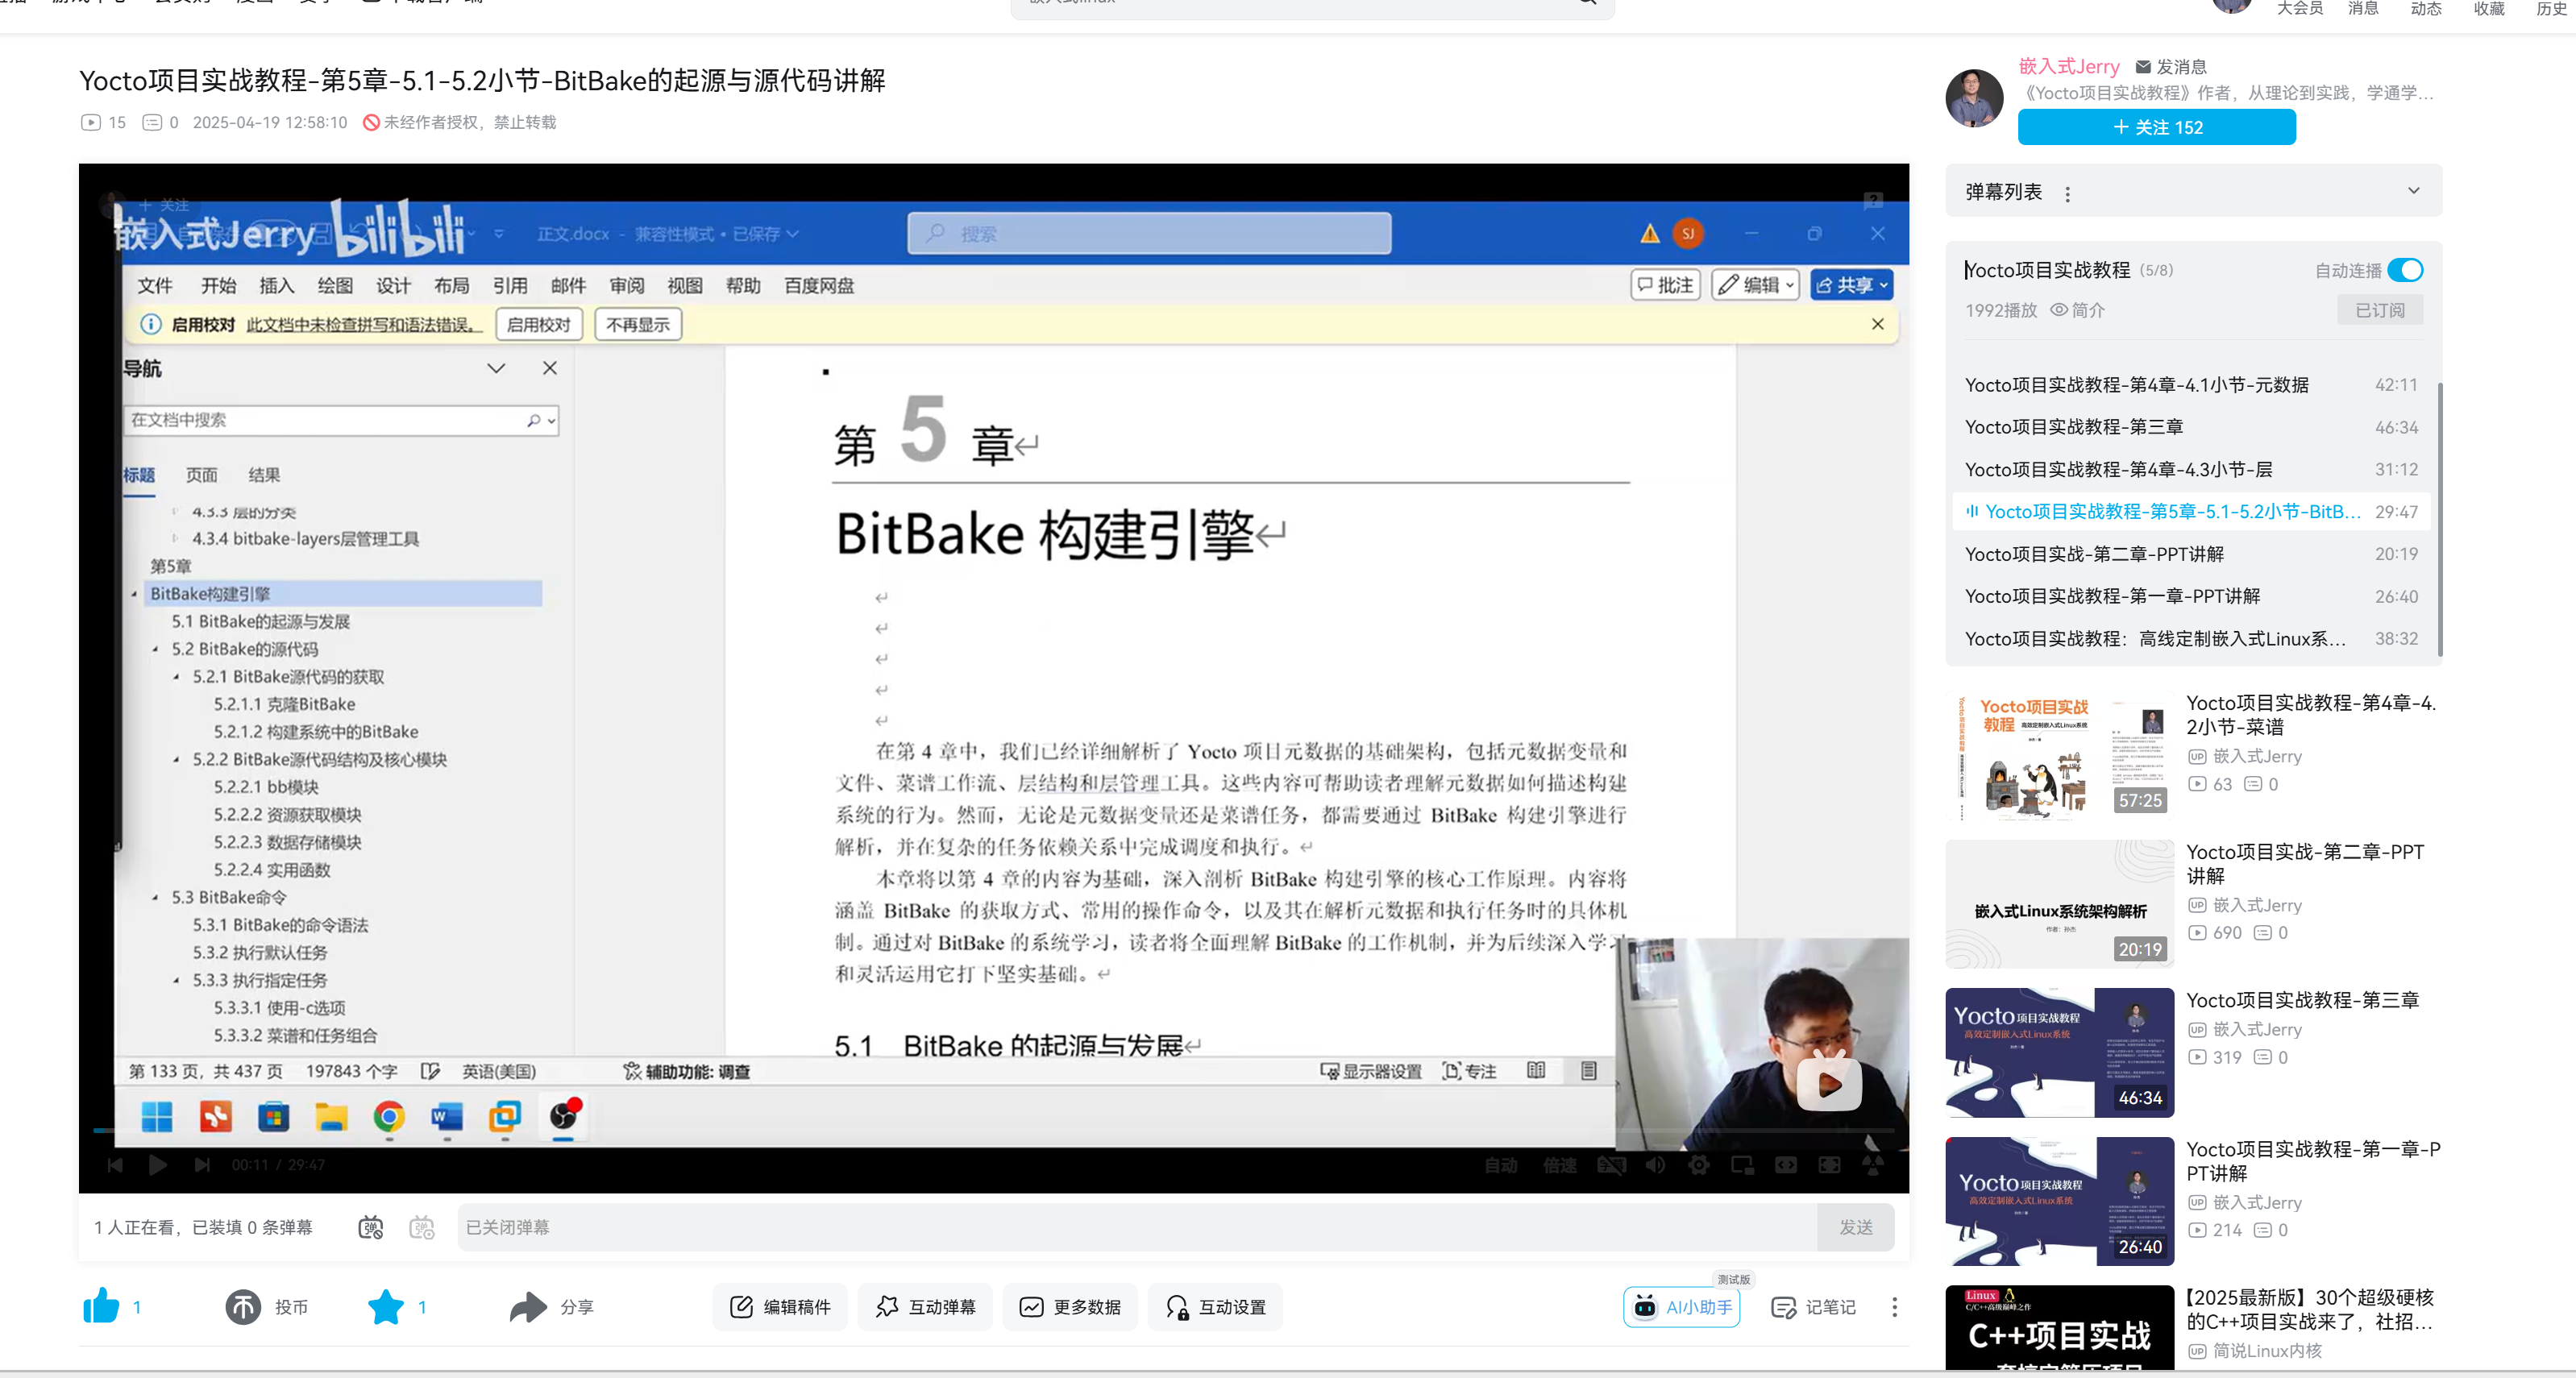Click the 关注 152 follow button
Viewport: 2576px width, 1378px height.
coord(2156,127)
